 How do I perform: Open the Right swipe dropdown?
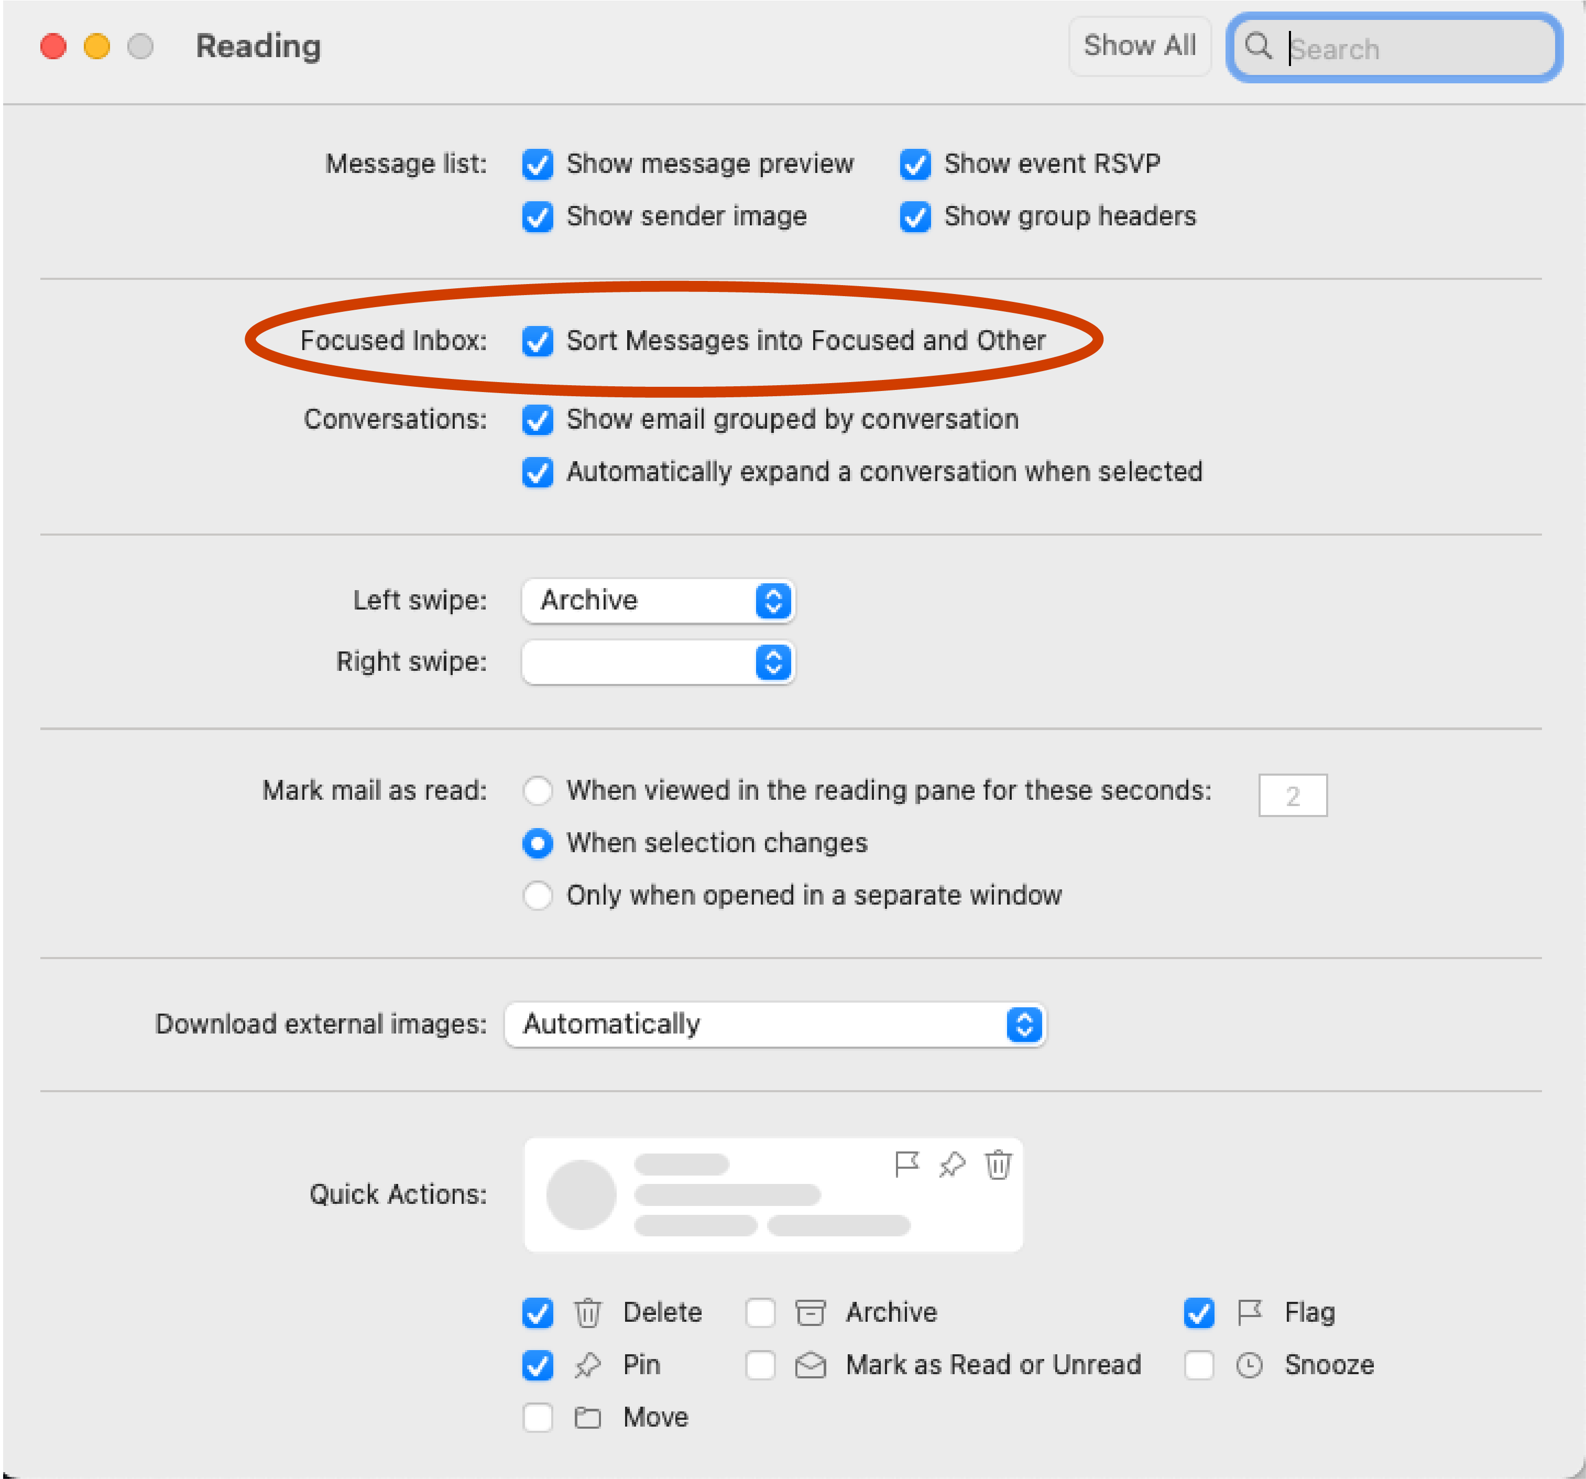coord(658,662)
